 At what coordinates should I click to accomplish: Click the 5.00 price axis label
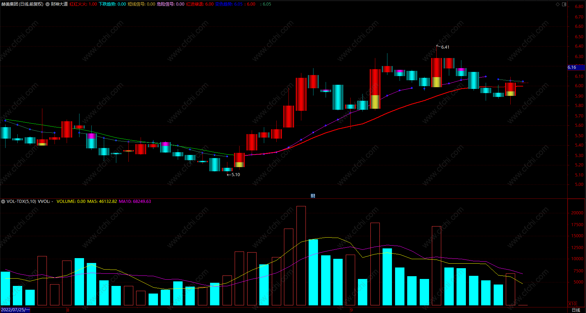tap(579, 184)
